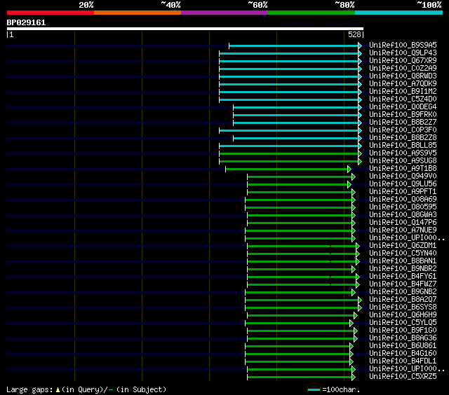Select the UniRef100_Q949V0 label

point(403,176)
